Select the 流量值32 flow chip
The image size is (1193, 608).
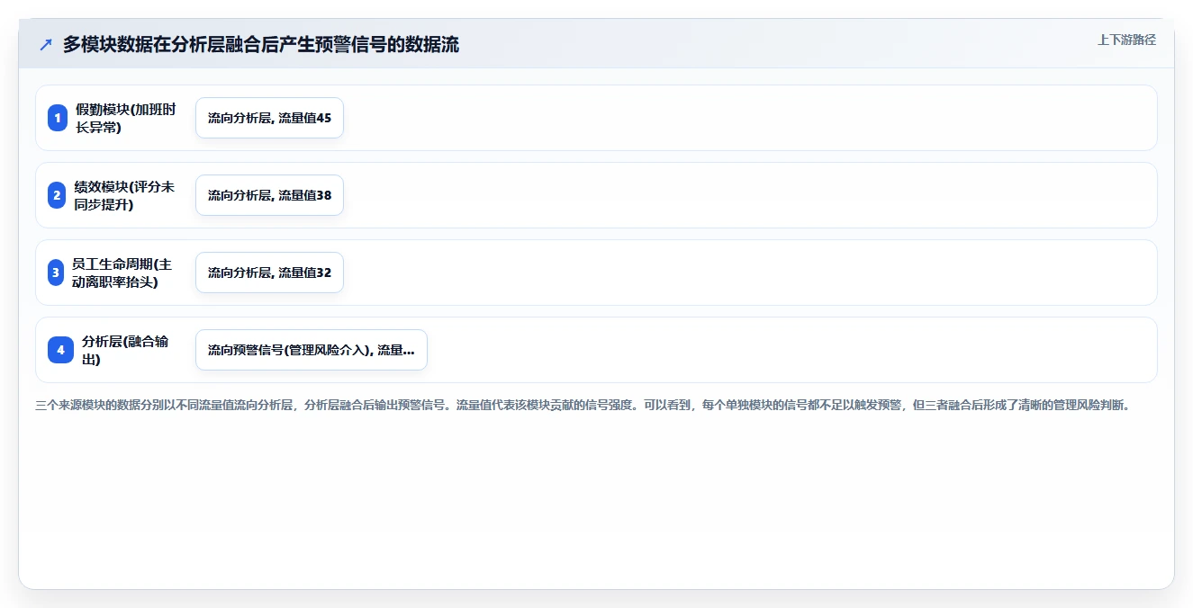pos(269,273)
